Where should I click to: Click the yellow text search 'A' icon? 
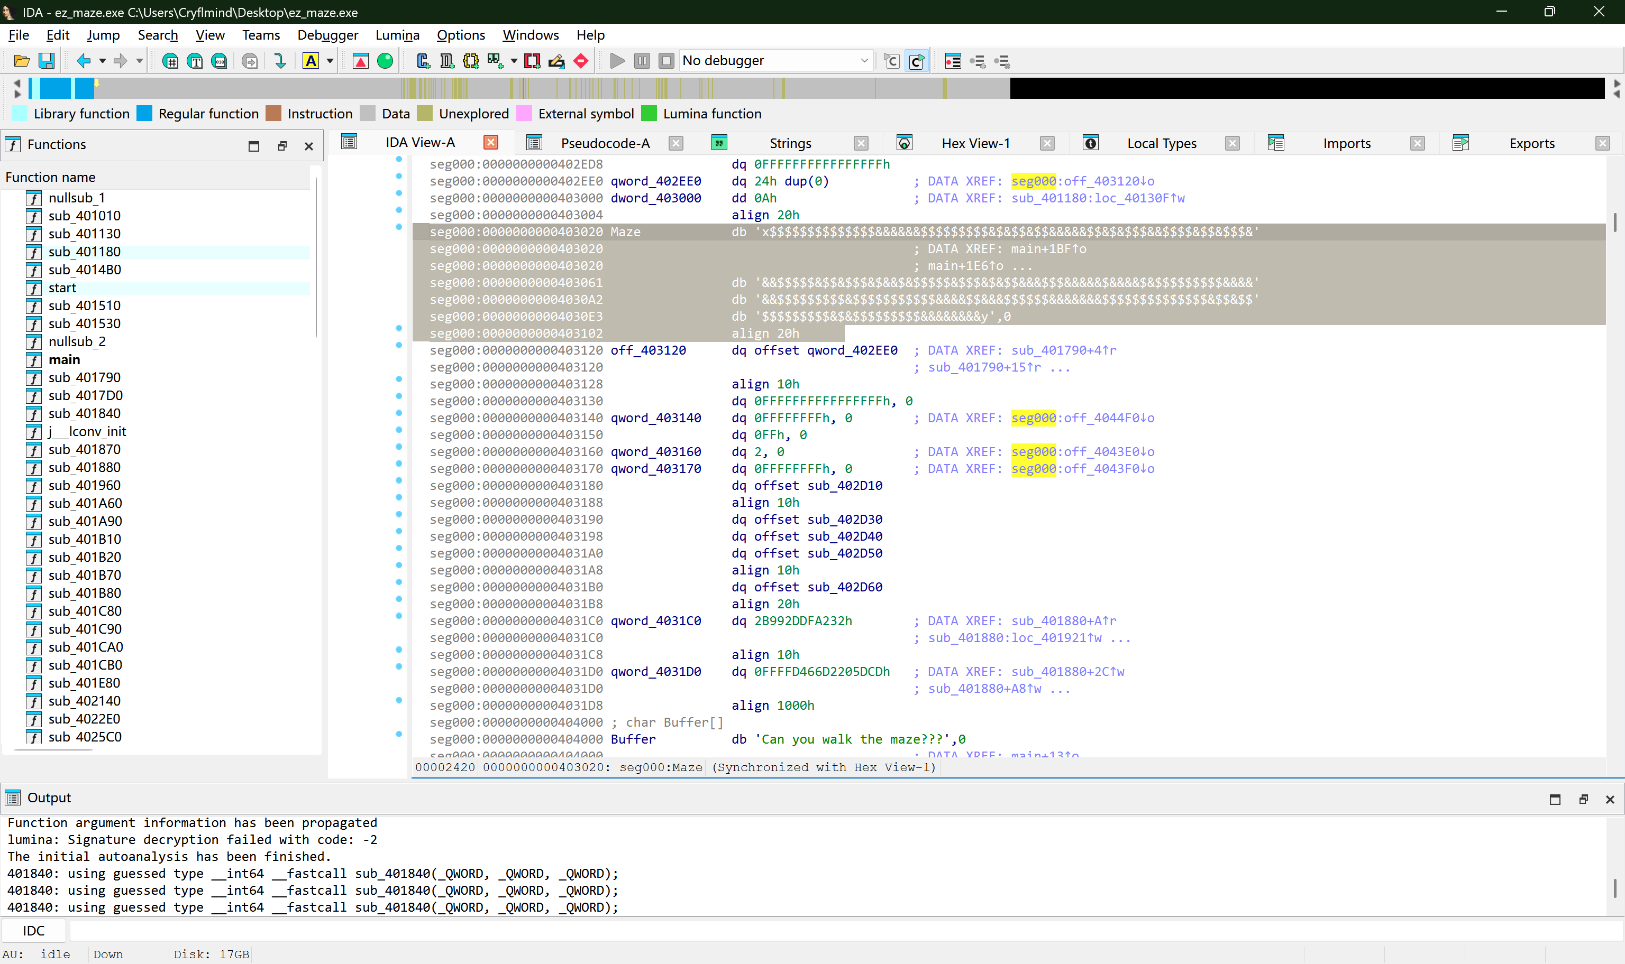[x=311, y=61]
